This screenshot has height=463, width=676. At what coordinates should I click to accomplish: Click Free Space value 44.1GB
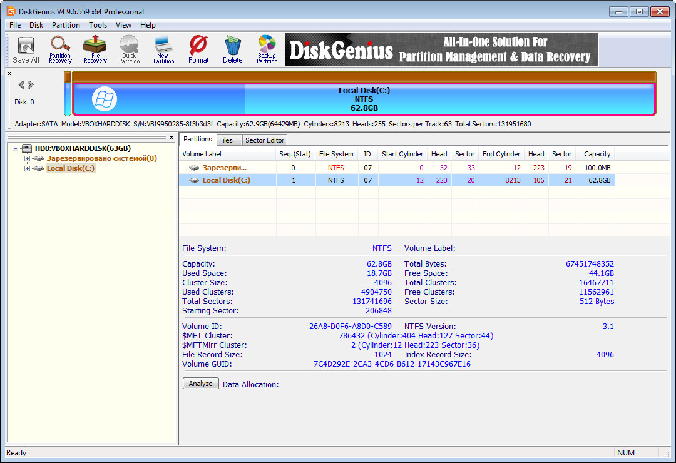pos(602,273)
